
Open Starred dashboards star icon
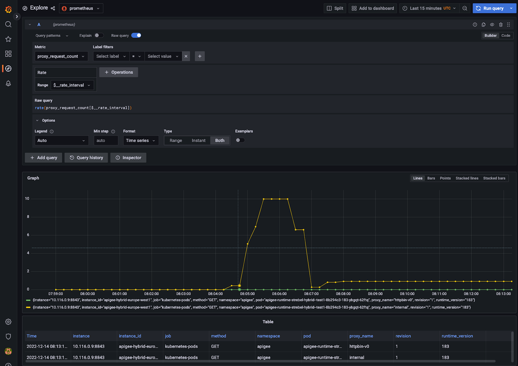[8, 39]
